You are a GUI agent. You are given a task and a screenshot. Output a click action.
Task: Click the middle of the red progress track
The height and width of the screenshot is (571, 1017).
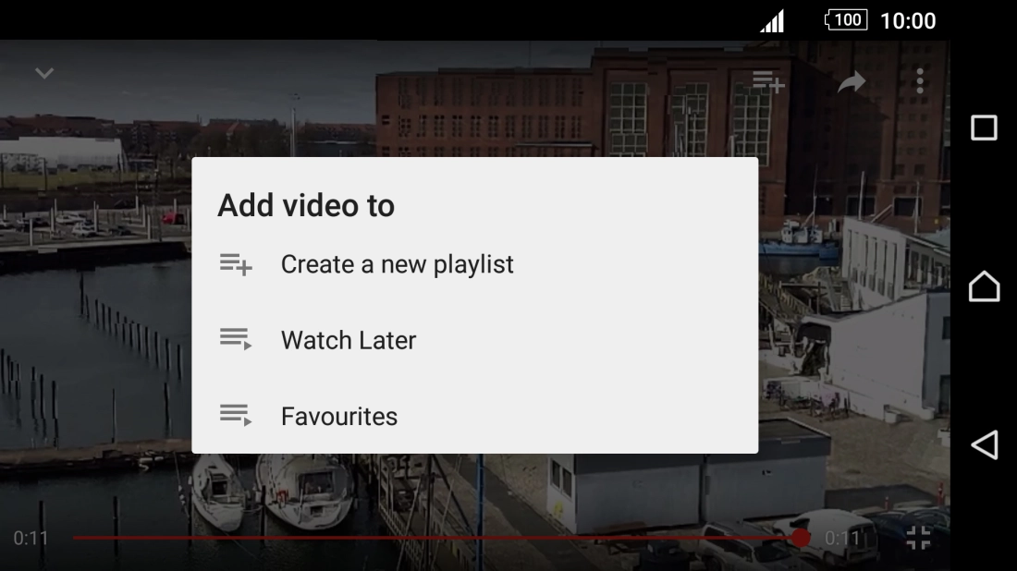coord(435,537)
